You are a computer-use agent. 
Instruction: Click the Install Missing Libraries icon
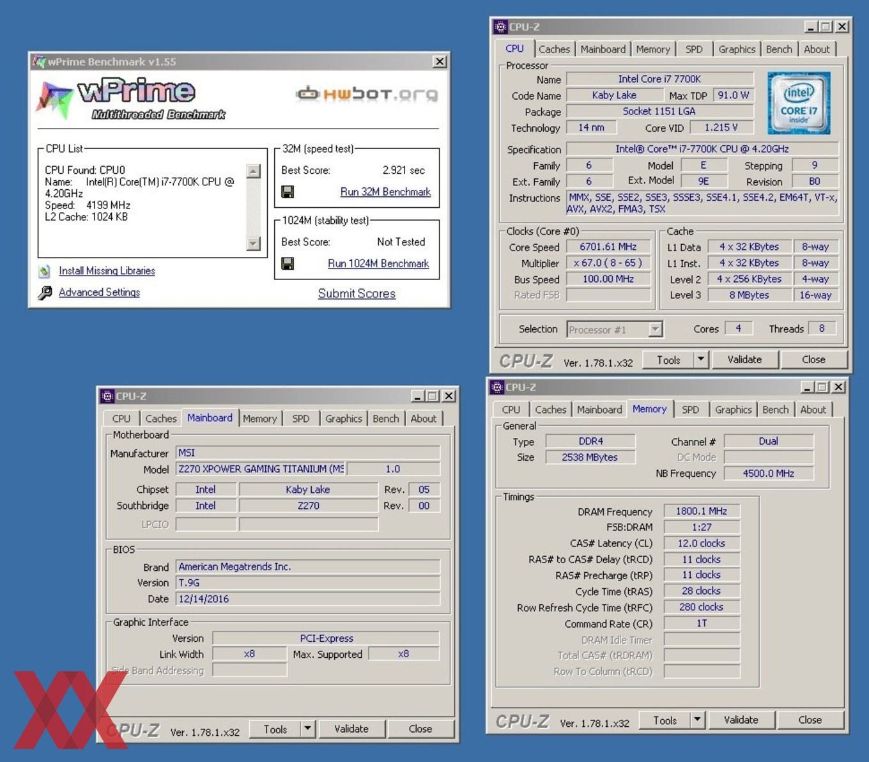44,271
